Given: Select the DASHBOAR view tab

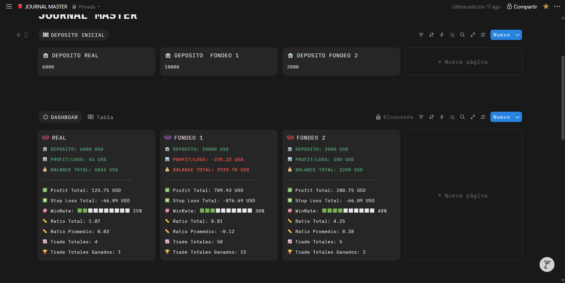Looking at the screenshot, I should click(x=60, y=117).
